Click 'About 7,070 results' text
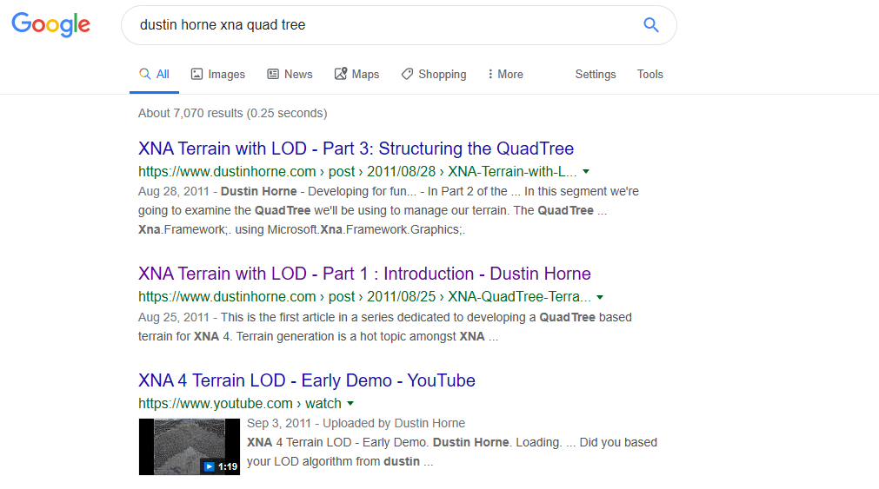Image resolution: width=879 pixels, height=489 pixels. click(233, 113)
